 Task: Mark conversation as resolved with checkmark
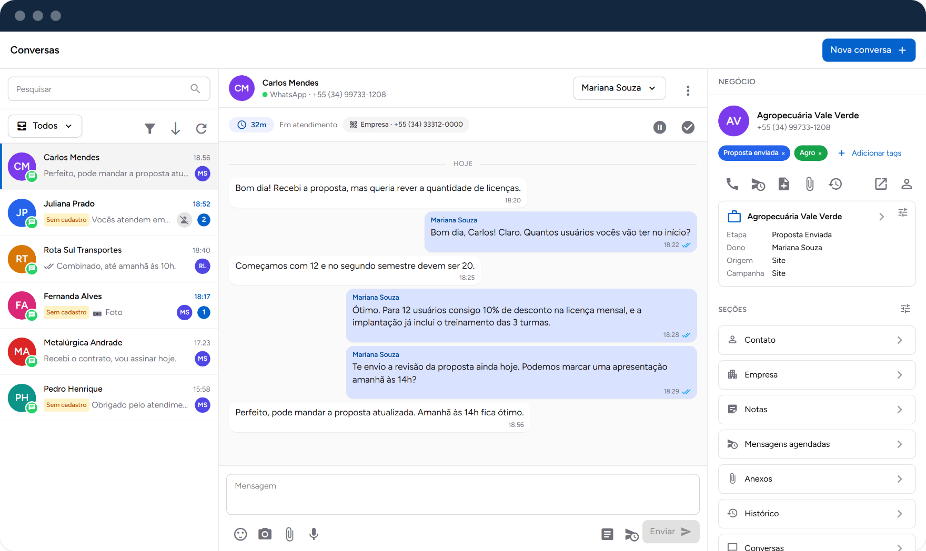pyautogui.click(x=688, y=127)
